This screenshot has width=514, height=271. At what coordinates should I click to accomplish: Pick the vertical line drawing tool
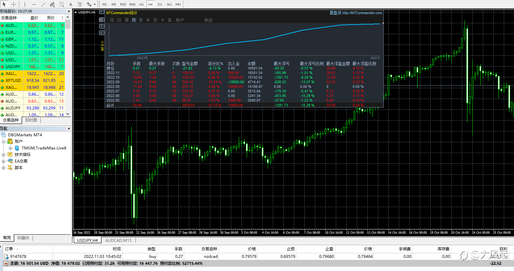25,4
